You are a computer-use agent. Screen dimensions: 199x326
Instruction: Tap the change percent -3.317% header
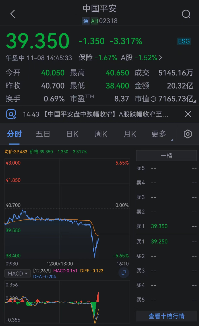pyautogui.click(x=126, y=41)
